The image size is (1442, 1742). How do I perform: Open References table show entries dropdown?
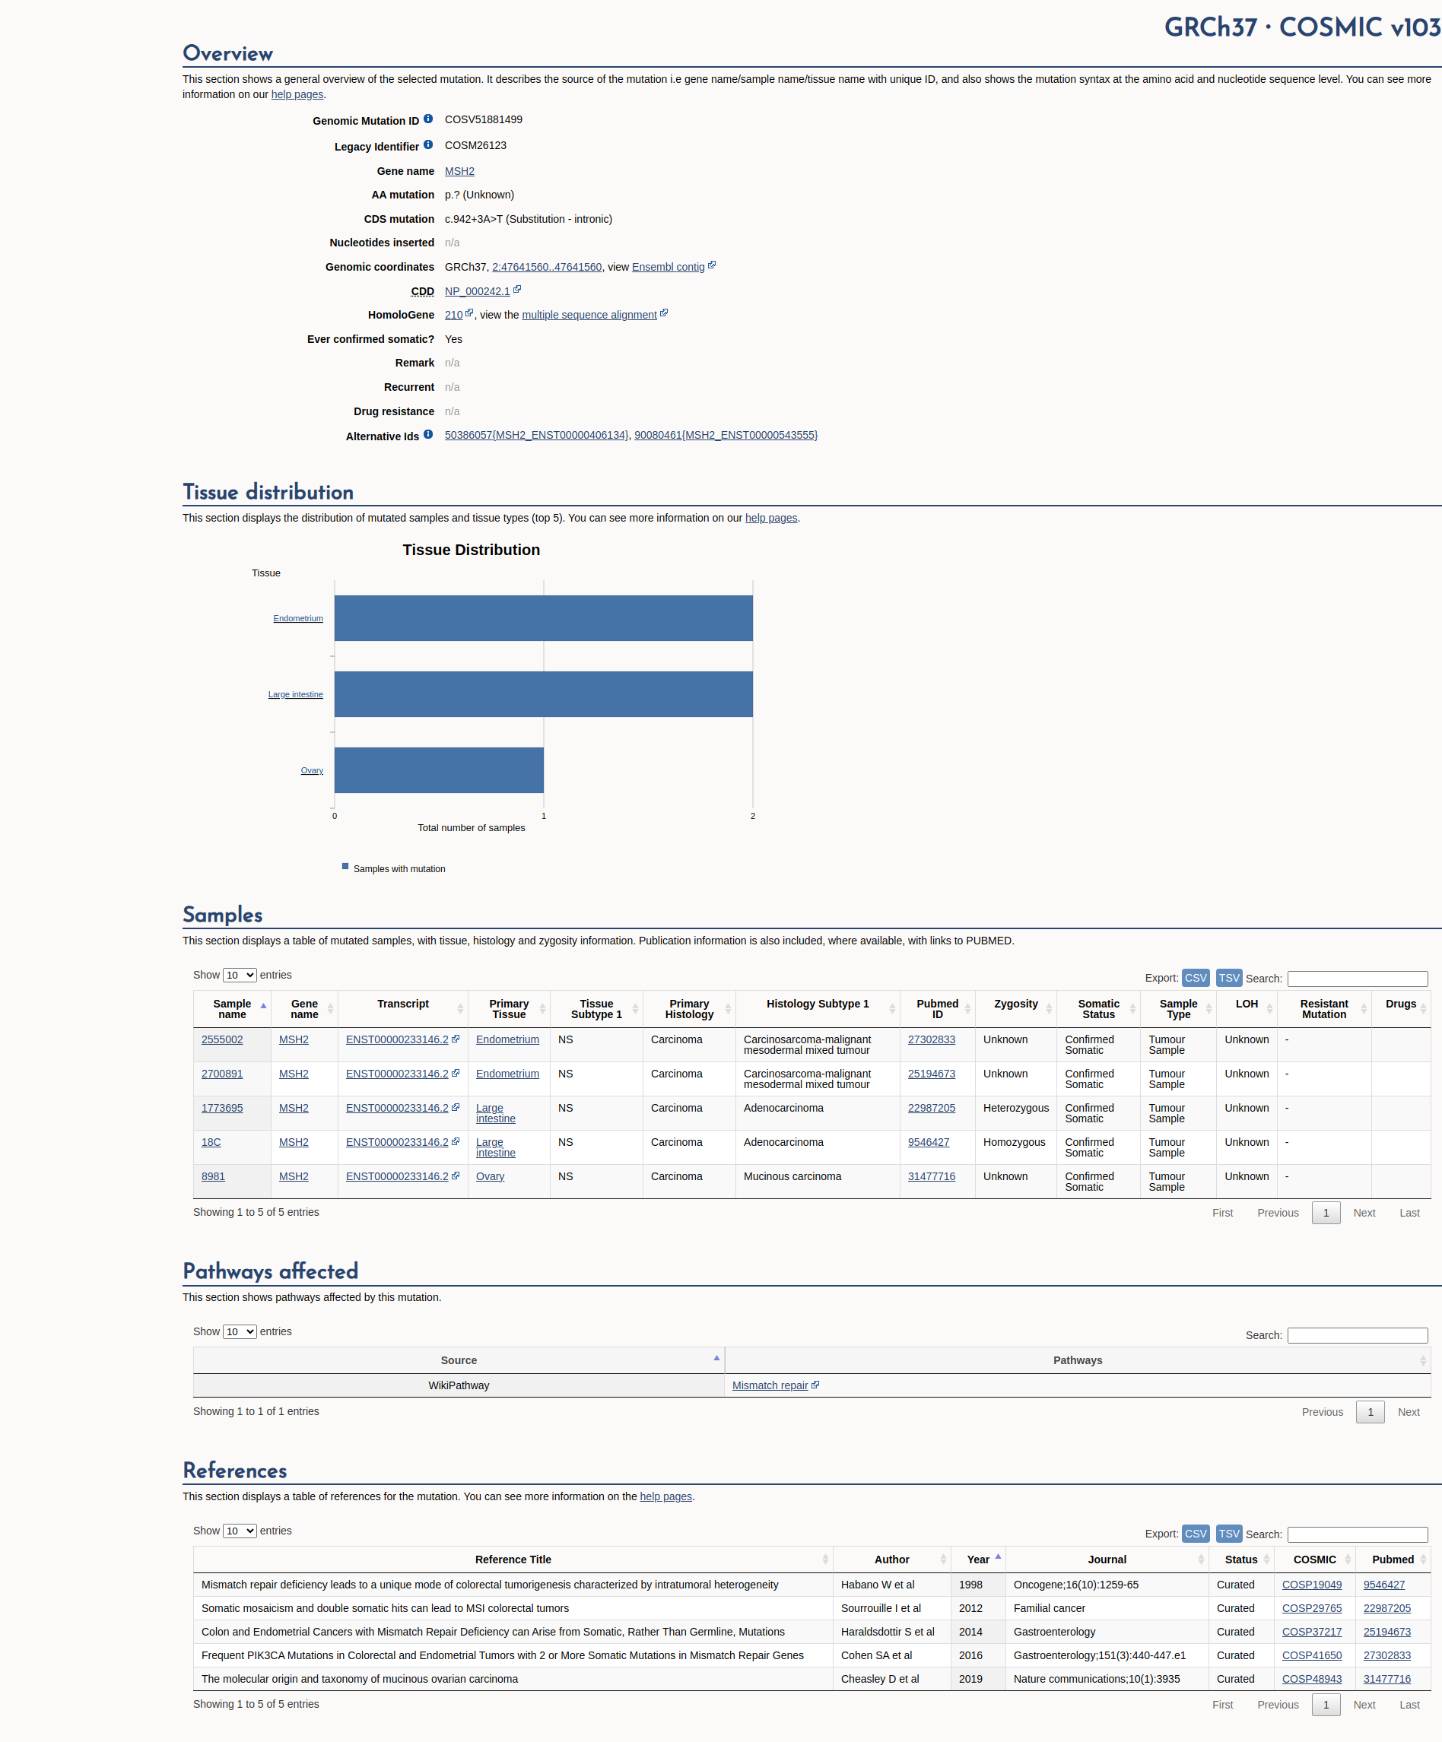240,1531
